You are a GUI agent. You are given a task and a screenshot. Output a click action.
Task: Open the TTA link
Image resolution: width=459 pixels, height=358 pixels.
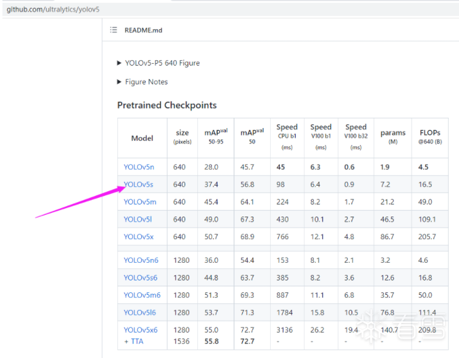[x=134, y=341]
